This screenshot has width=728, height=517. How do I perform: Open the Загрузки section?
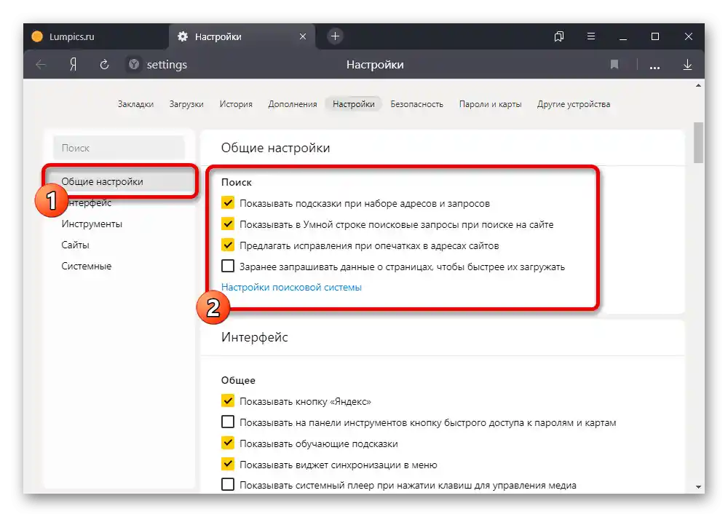(186, 104)
